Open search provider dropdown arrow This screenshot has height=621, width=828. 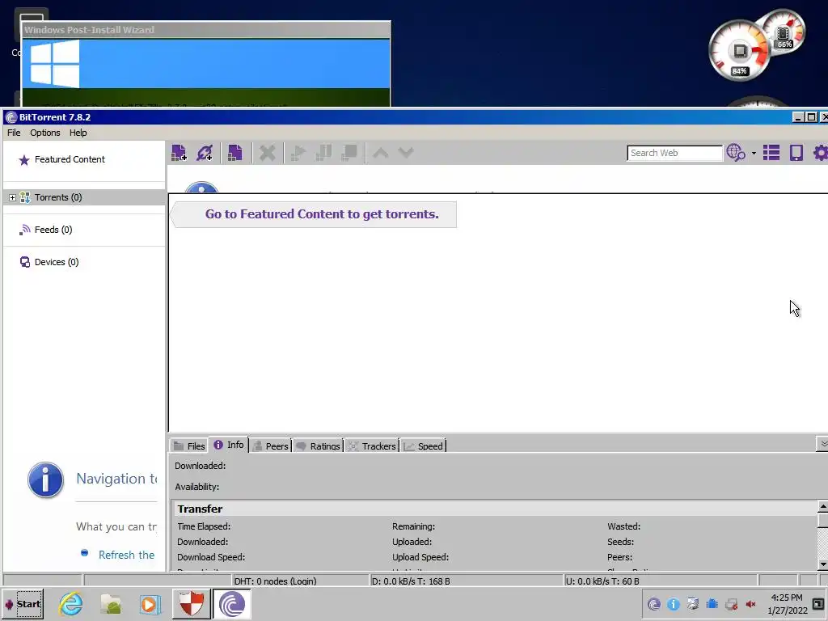[754, 153]
